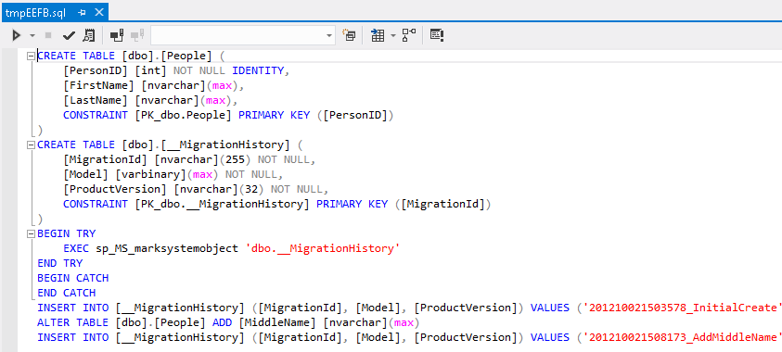The height and width of the screenshot is (352, 782).
Task: Click '[PK_dbo.__MigrationHistory]' constraint name
Action: click(222, 204)
